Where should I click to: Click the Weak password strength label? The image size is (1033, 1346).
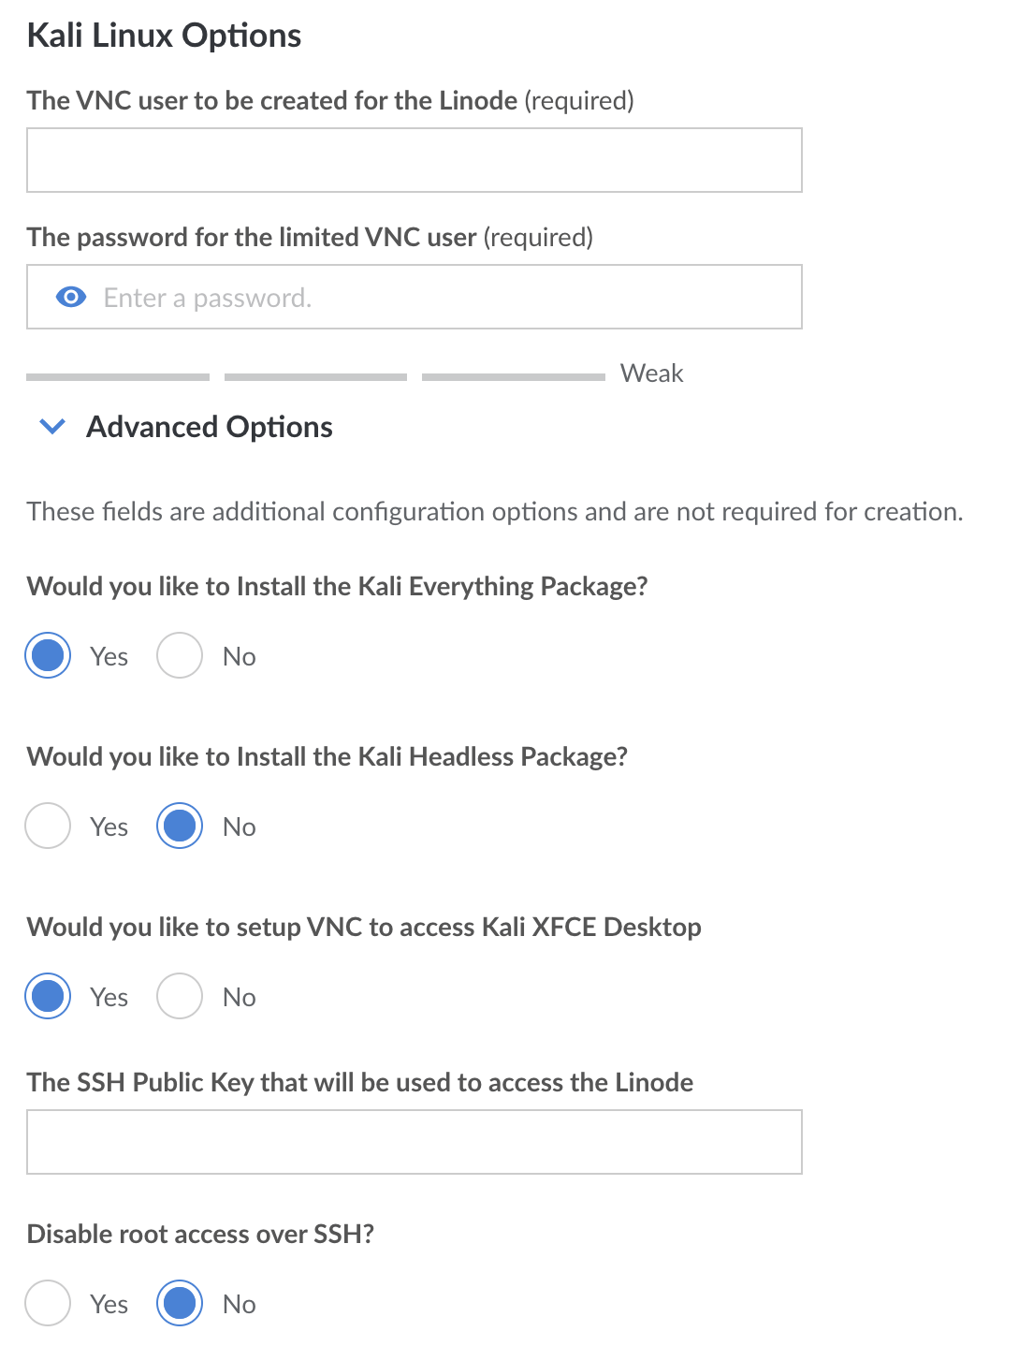[x=651, y=373]
